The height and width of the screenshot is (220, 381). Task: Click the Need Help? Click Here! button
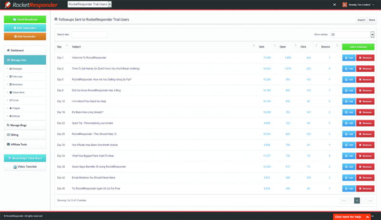pos(25,158)
